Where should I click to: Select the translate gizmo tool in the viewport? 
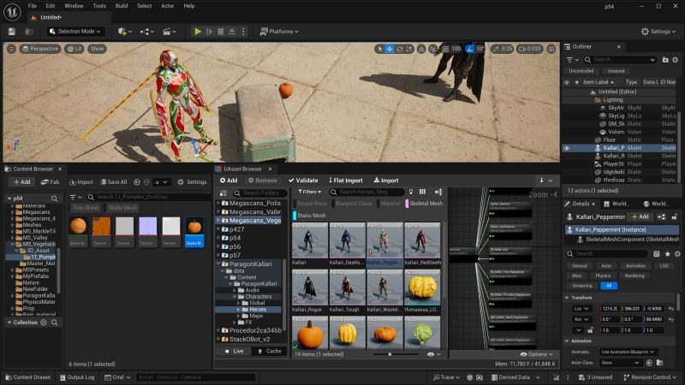click(390, 49)
